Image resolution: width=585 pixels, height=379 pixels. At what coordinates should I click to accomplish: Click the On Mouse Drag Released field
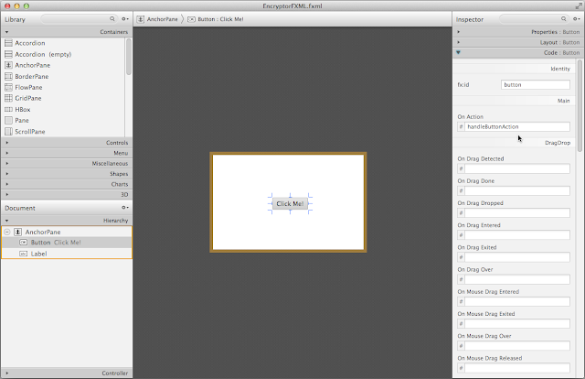point(517,368)
